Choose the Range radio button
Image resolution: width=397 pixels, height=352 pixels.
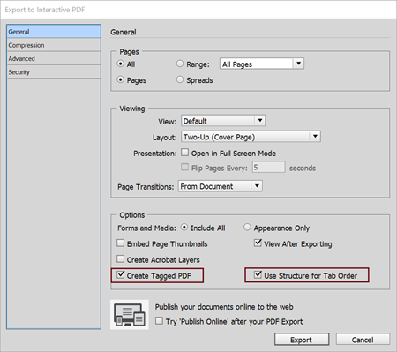(180, 64)
